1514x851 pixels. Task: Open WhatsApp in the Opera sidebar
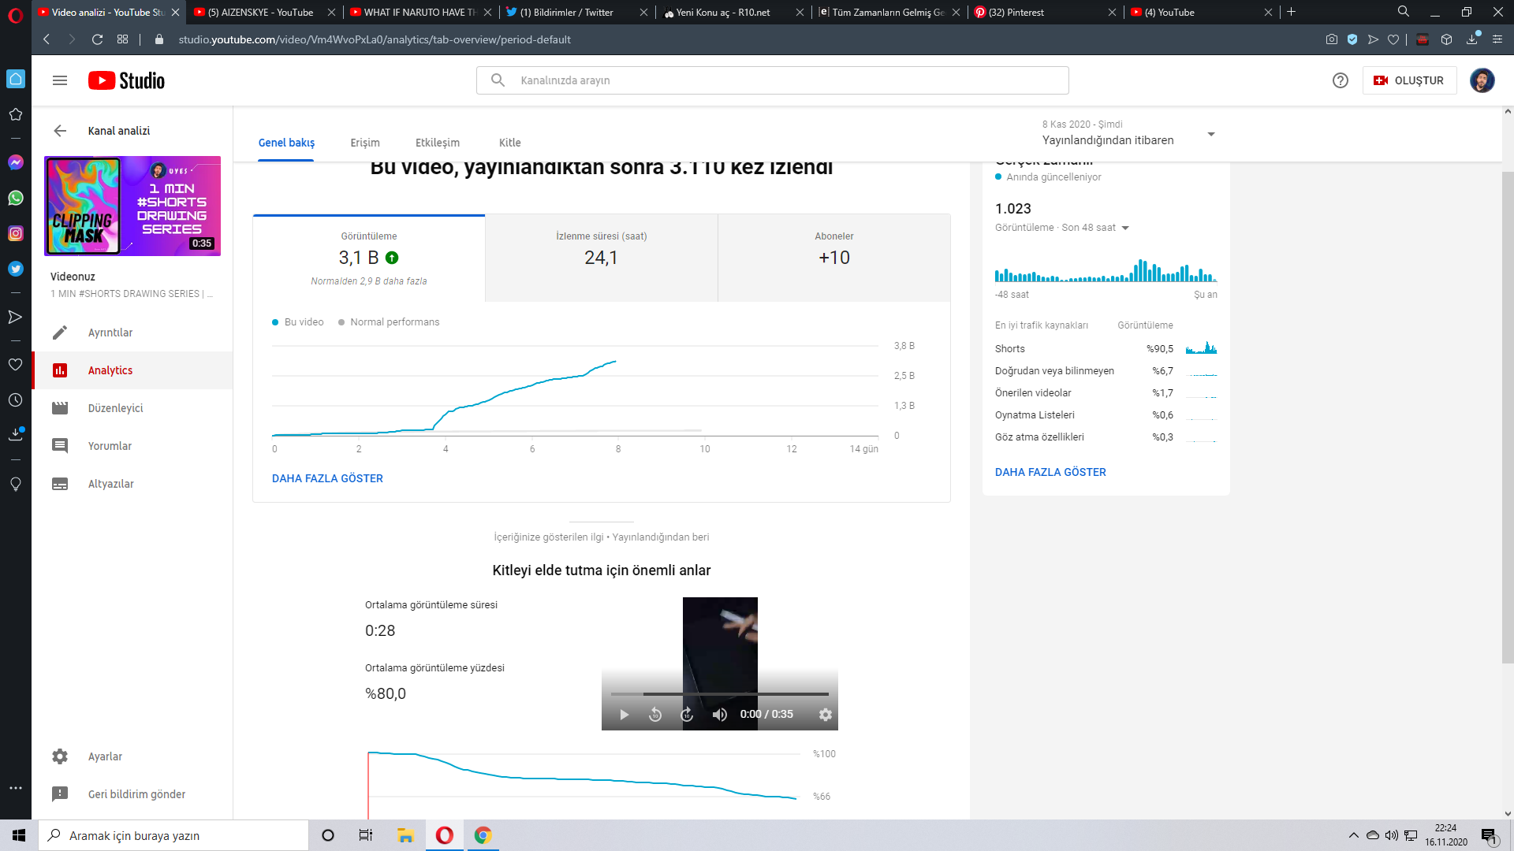[16, 198]
